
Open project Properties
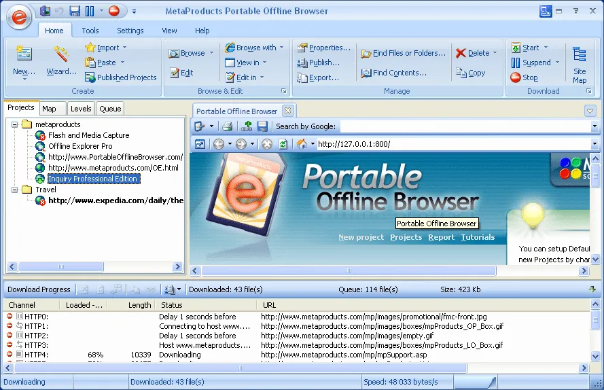323,48
